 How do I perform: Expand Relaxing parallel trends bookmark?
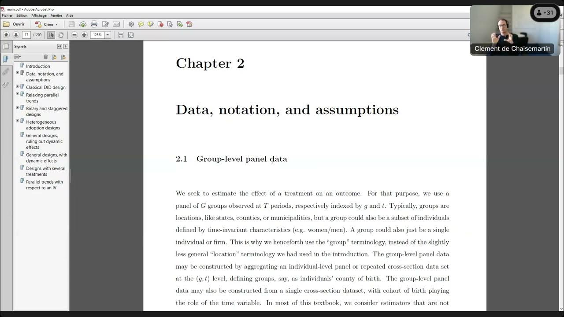point(18,94)
